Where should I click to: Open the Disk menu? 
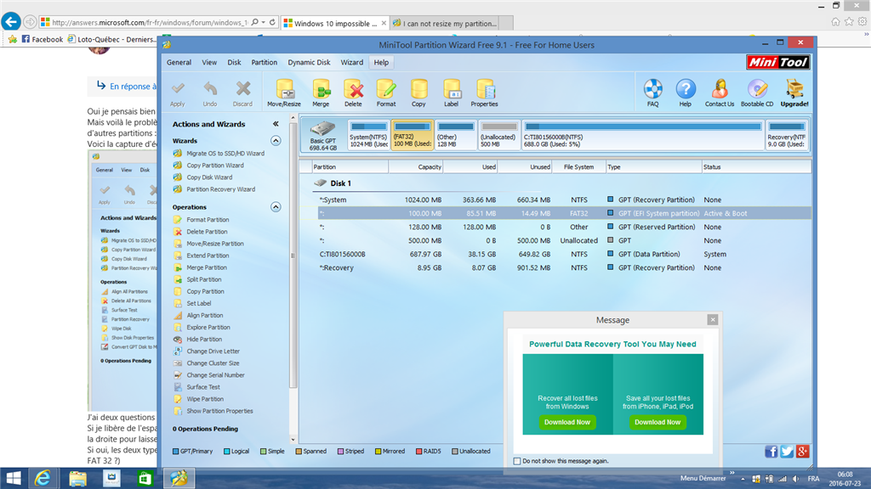(235, 62)
